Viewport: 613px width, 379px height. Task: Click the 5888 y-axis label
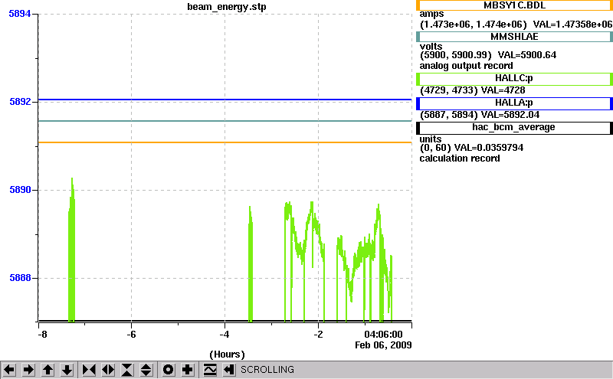[20, 277]
